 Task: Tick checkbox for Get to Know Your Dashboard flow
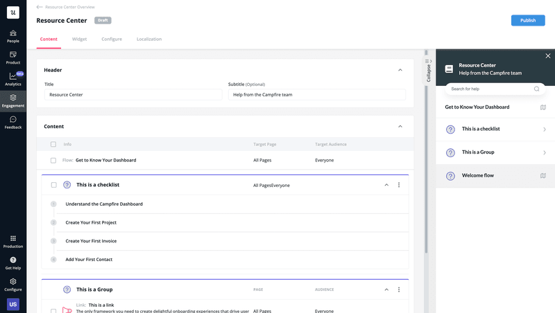pos(53,160)
